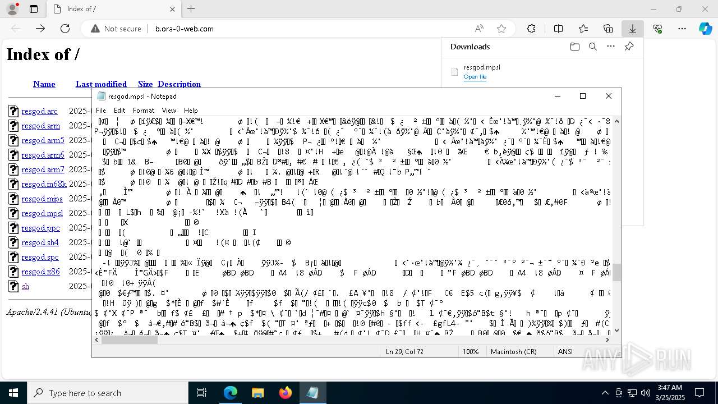Open the Favorites list icon
Screen dimensions: 718x404
[583, 29]
